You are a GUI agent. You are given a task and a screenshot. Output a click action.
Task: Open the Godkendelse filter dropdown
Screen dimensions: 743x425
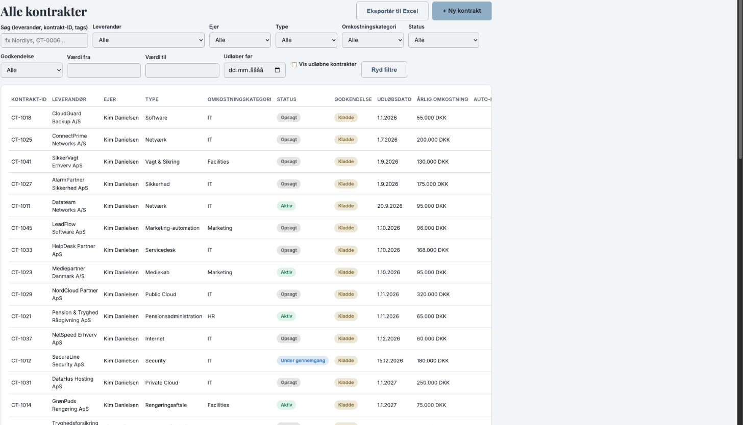tap(32, 70)
